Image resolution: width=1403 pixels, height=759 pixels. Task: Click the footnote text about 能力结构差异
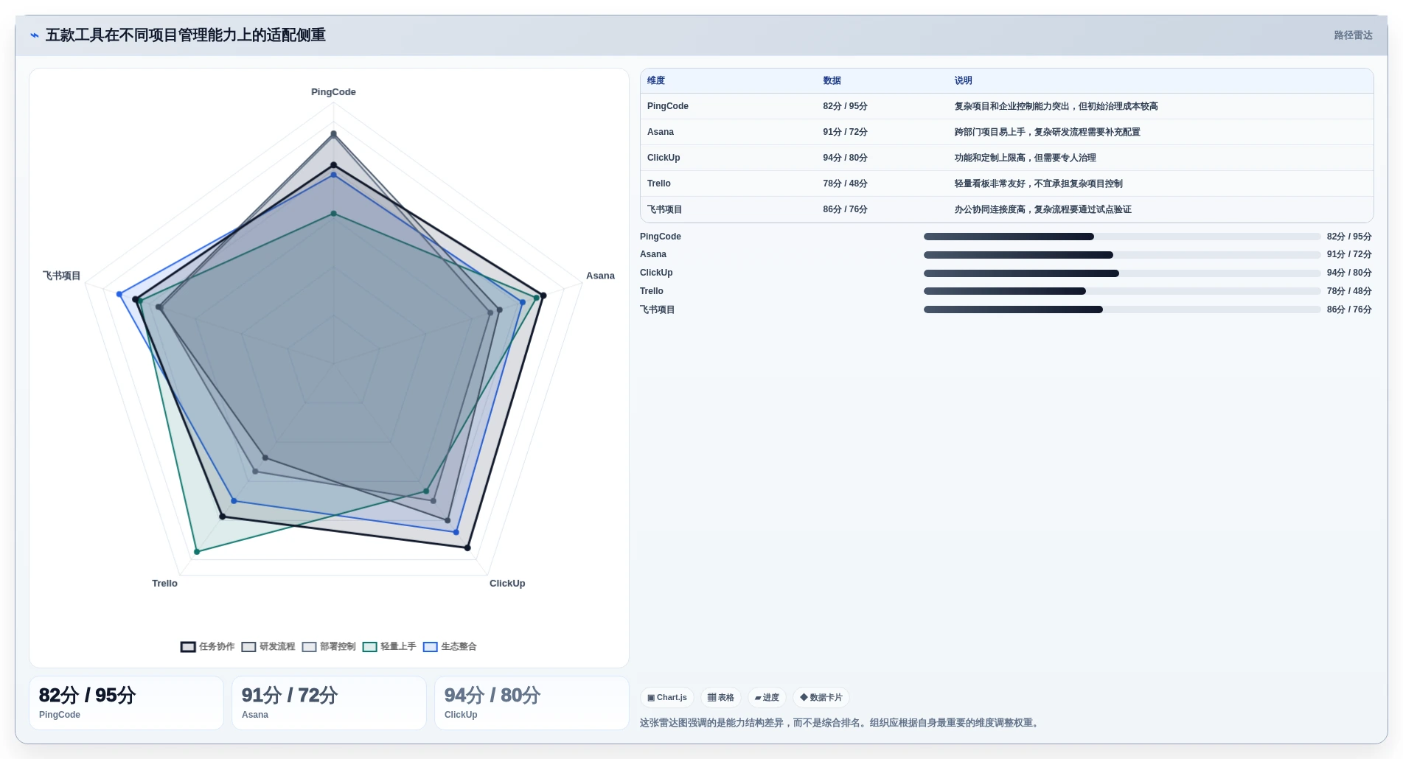(840, 723)
